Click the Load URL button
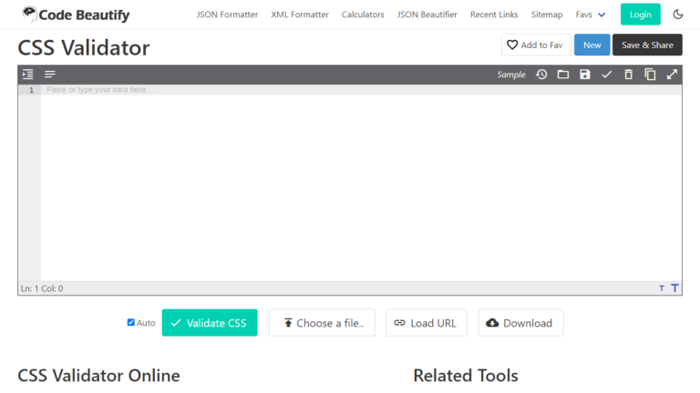The image size is (700, 393). (x=427, y=323)
